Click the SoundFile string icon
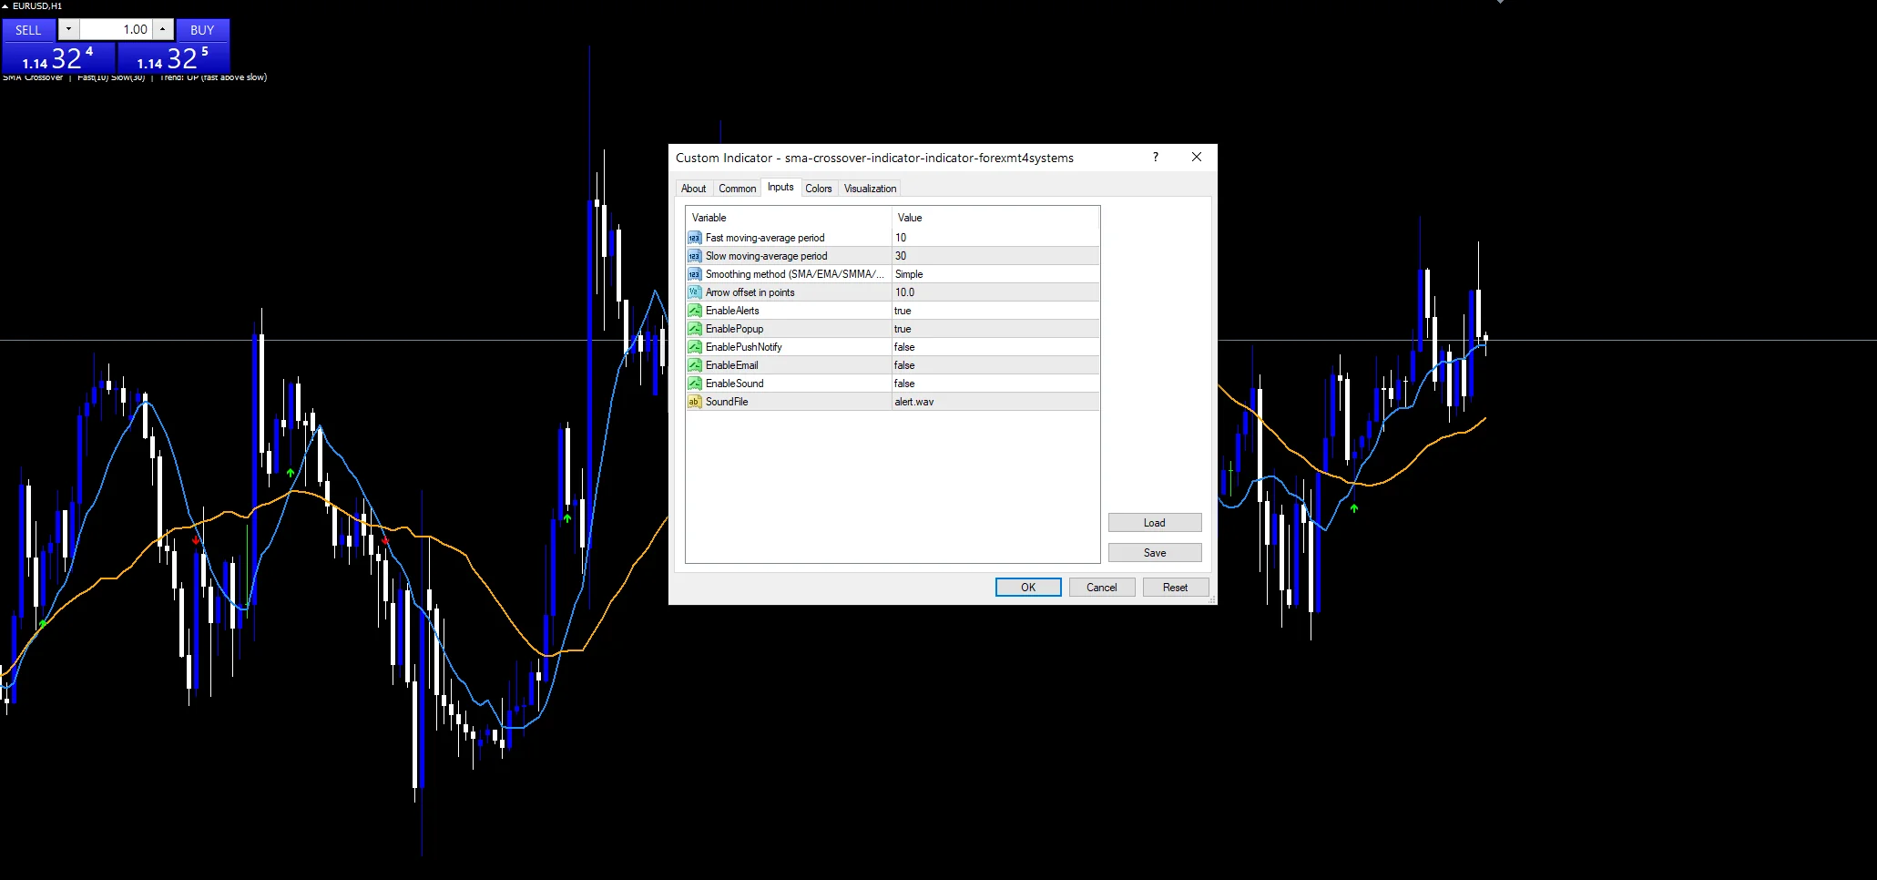This screenshot has width=1877, height=880. (x=694, y=402)
